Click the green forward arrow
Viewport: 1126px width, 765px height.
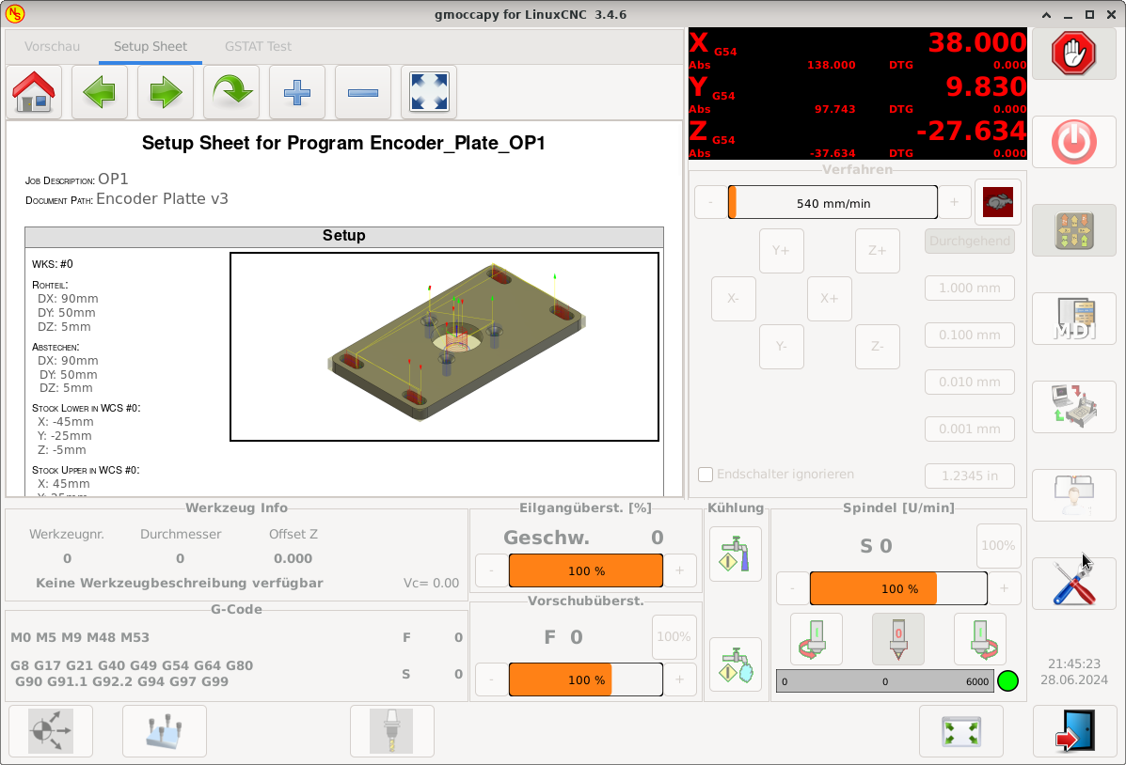166,93
